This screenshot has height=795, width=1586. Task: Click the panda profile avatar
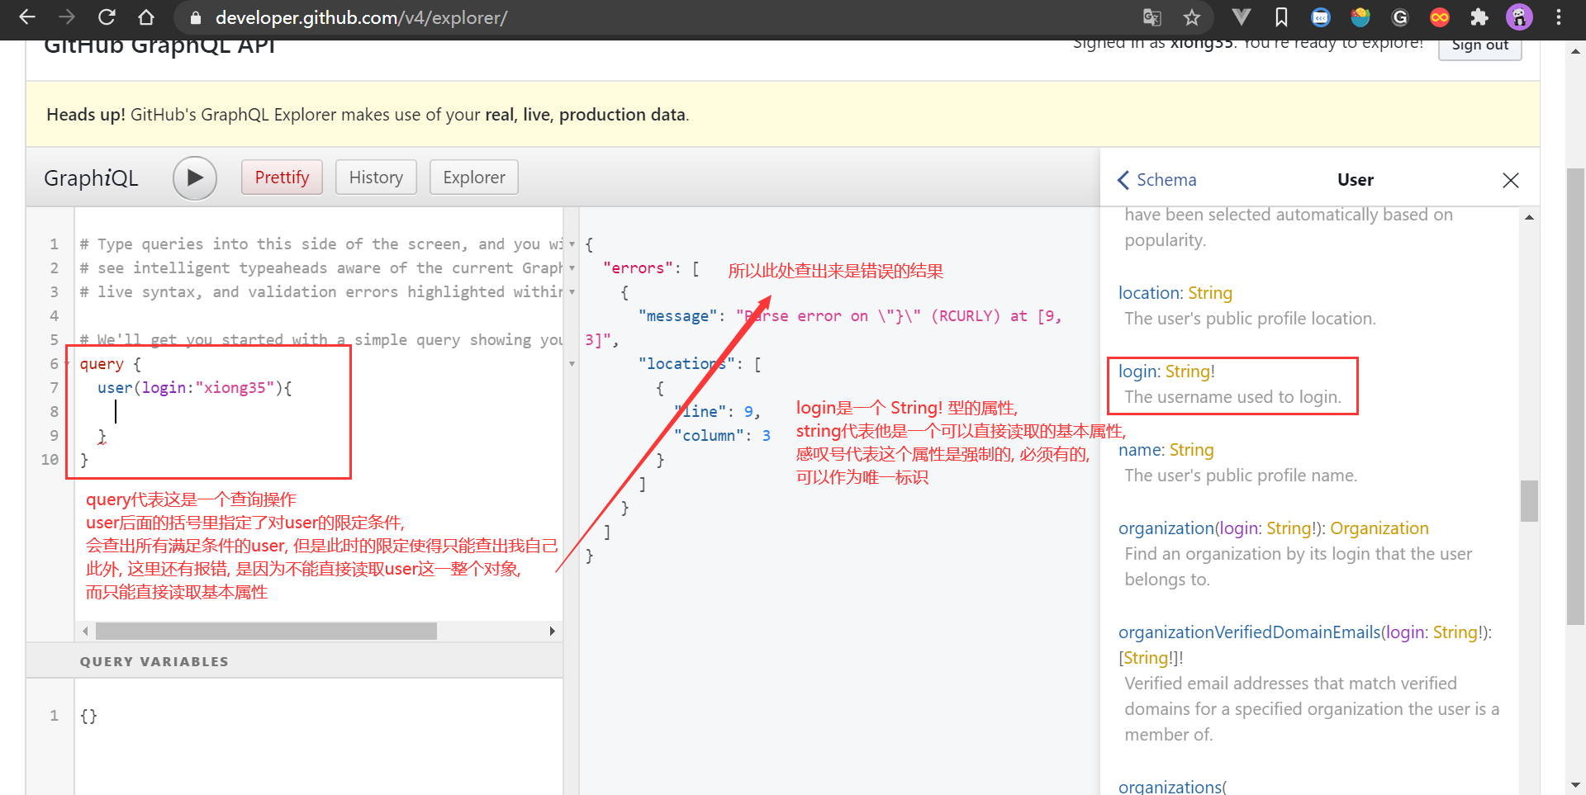click(1520, 17)
